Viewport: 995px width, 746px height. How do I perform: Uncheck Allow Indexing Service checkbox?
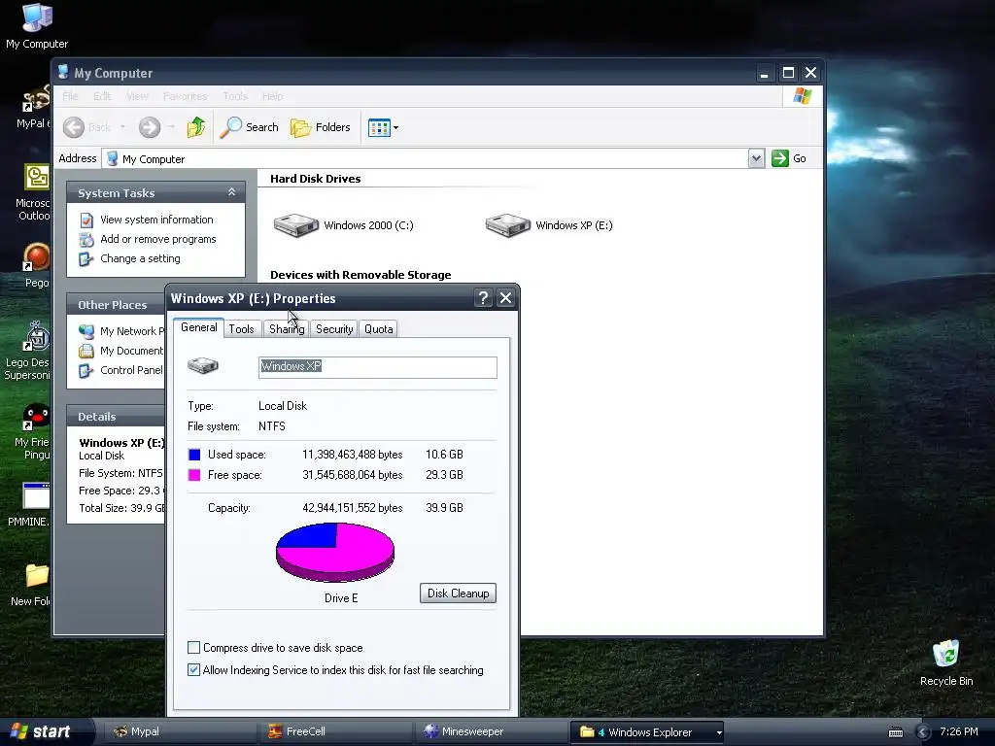[194, 670]
